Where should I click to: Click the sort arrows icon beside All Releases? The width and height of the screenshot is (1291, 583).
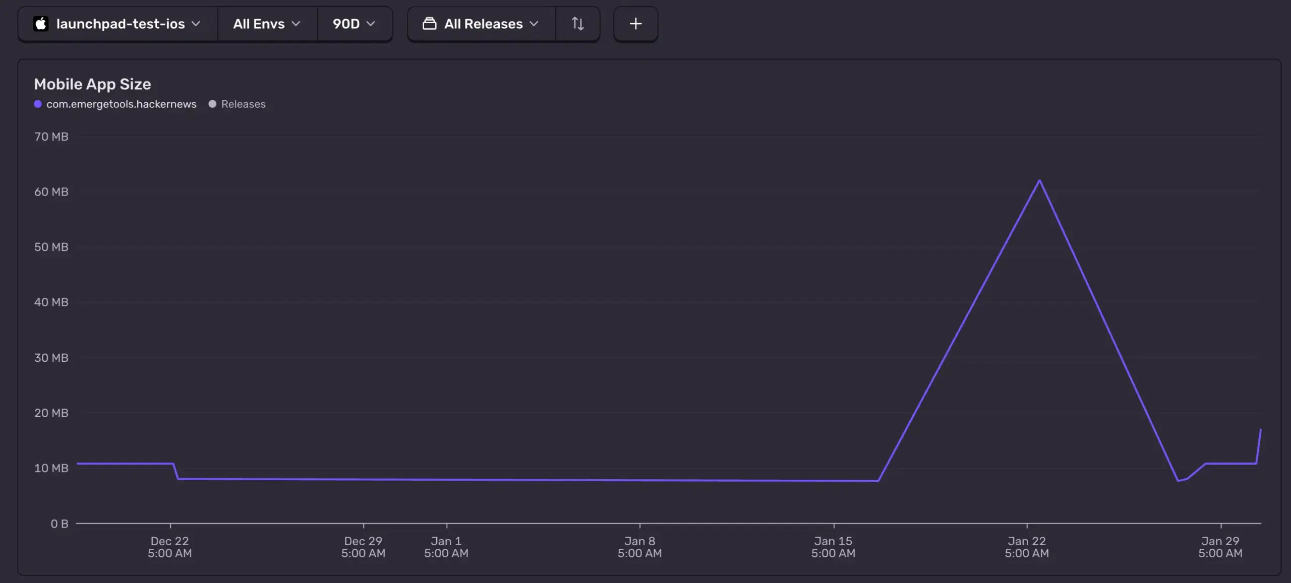(577, 24)
